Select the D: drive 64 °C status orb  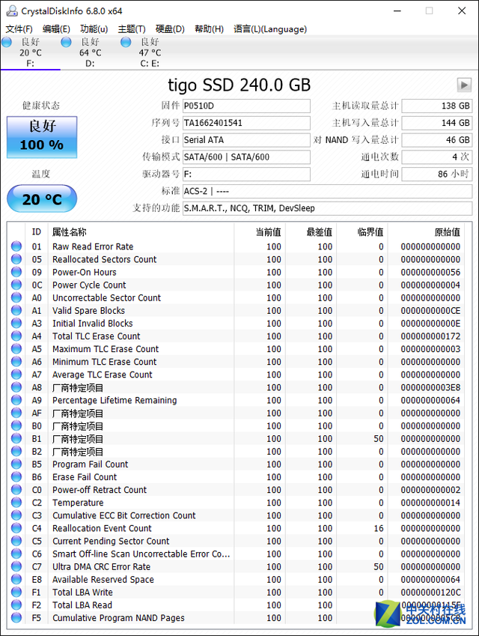67,43
